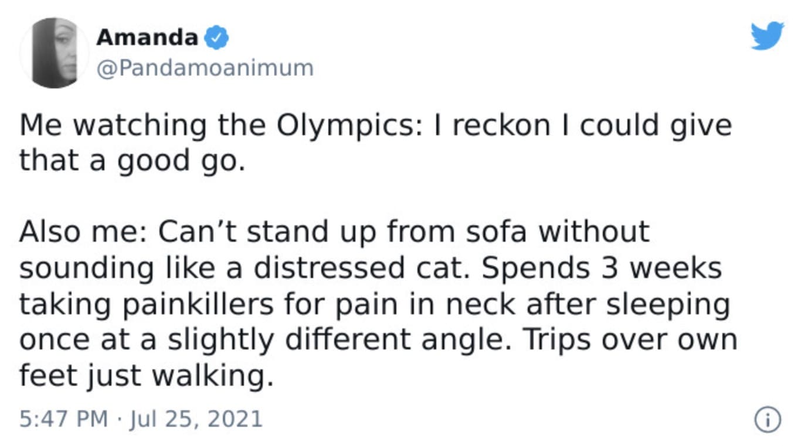Click the text 'that a good go.'
The image size is (808, 446).
131,160
